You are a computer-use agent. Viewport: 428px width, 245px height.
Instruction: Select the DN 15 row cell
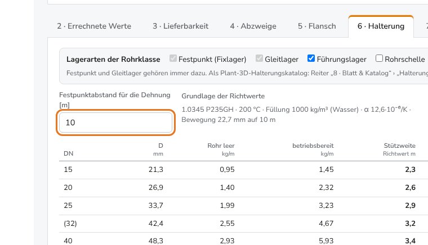pyautogui.click(x=68, y=170)
